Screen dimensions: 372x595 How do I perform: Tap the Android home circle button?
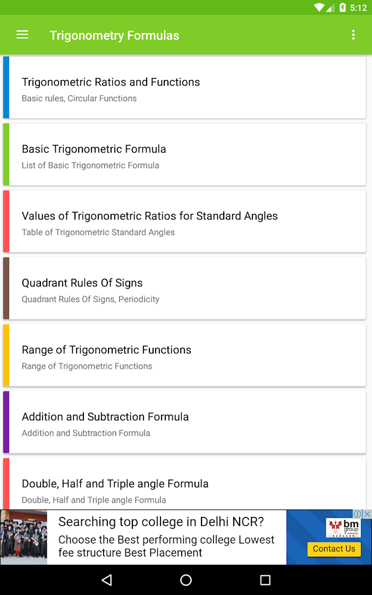point(186,580)
